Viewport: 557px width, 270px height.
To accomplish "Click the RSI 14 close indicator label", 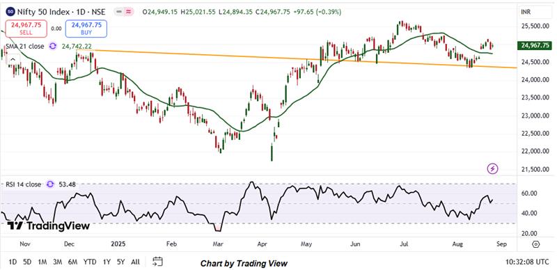I will (24, 184).
